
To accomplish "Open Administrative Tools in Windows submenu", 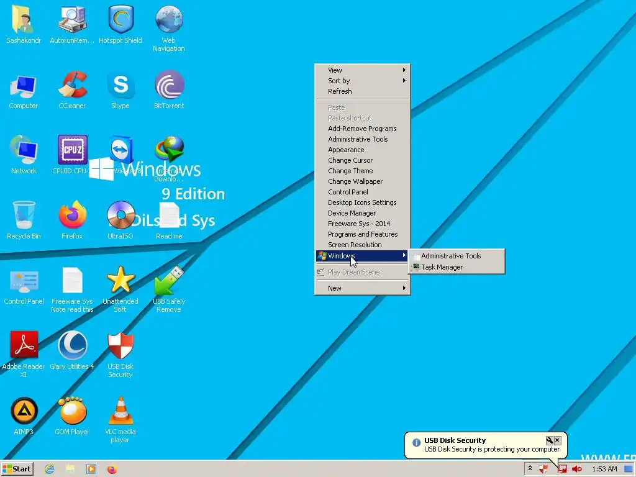I will (x=457, y=256).
